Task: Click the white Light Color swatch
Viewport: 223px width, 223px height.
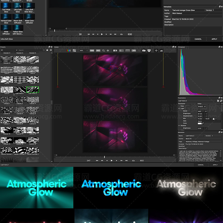Action: coord(200,123)
